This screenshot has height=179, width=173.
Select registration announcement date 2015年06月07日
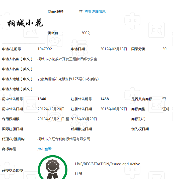(x=114, y=109)
